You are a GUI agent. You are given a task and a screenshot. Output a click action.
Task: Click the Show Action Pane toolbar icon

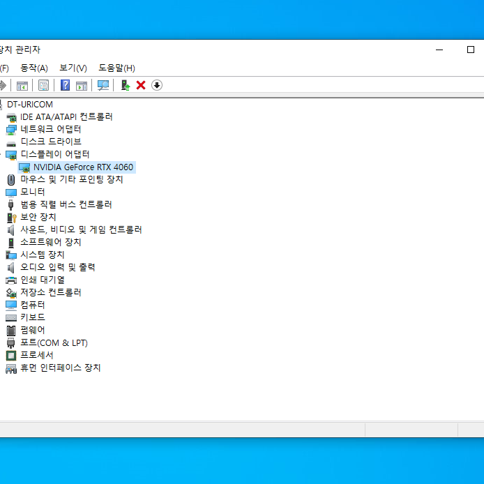[82, 86]
